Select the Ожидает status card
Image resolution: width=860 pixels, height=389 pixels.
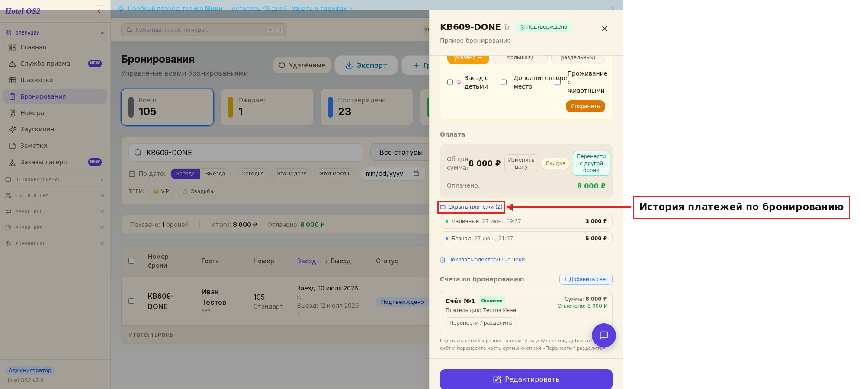point(267,107)
